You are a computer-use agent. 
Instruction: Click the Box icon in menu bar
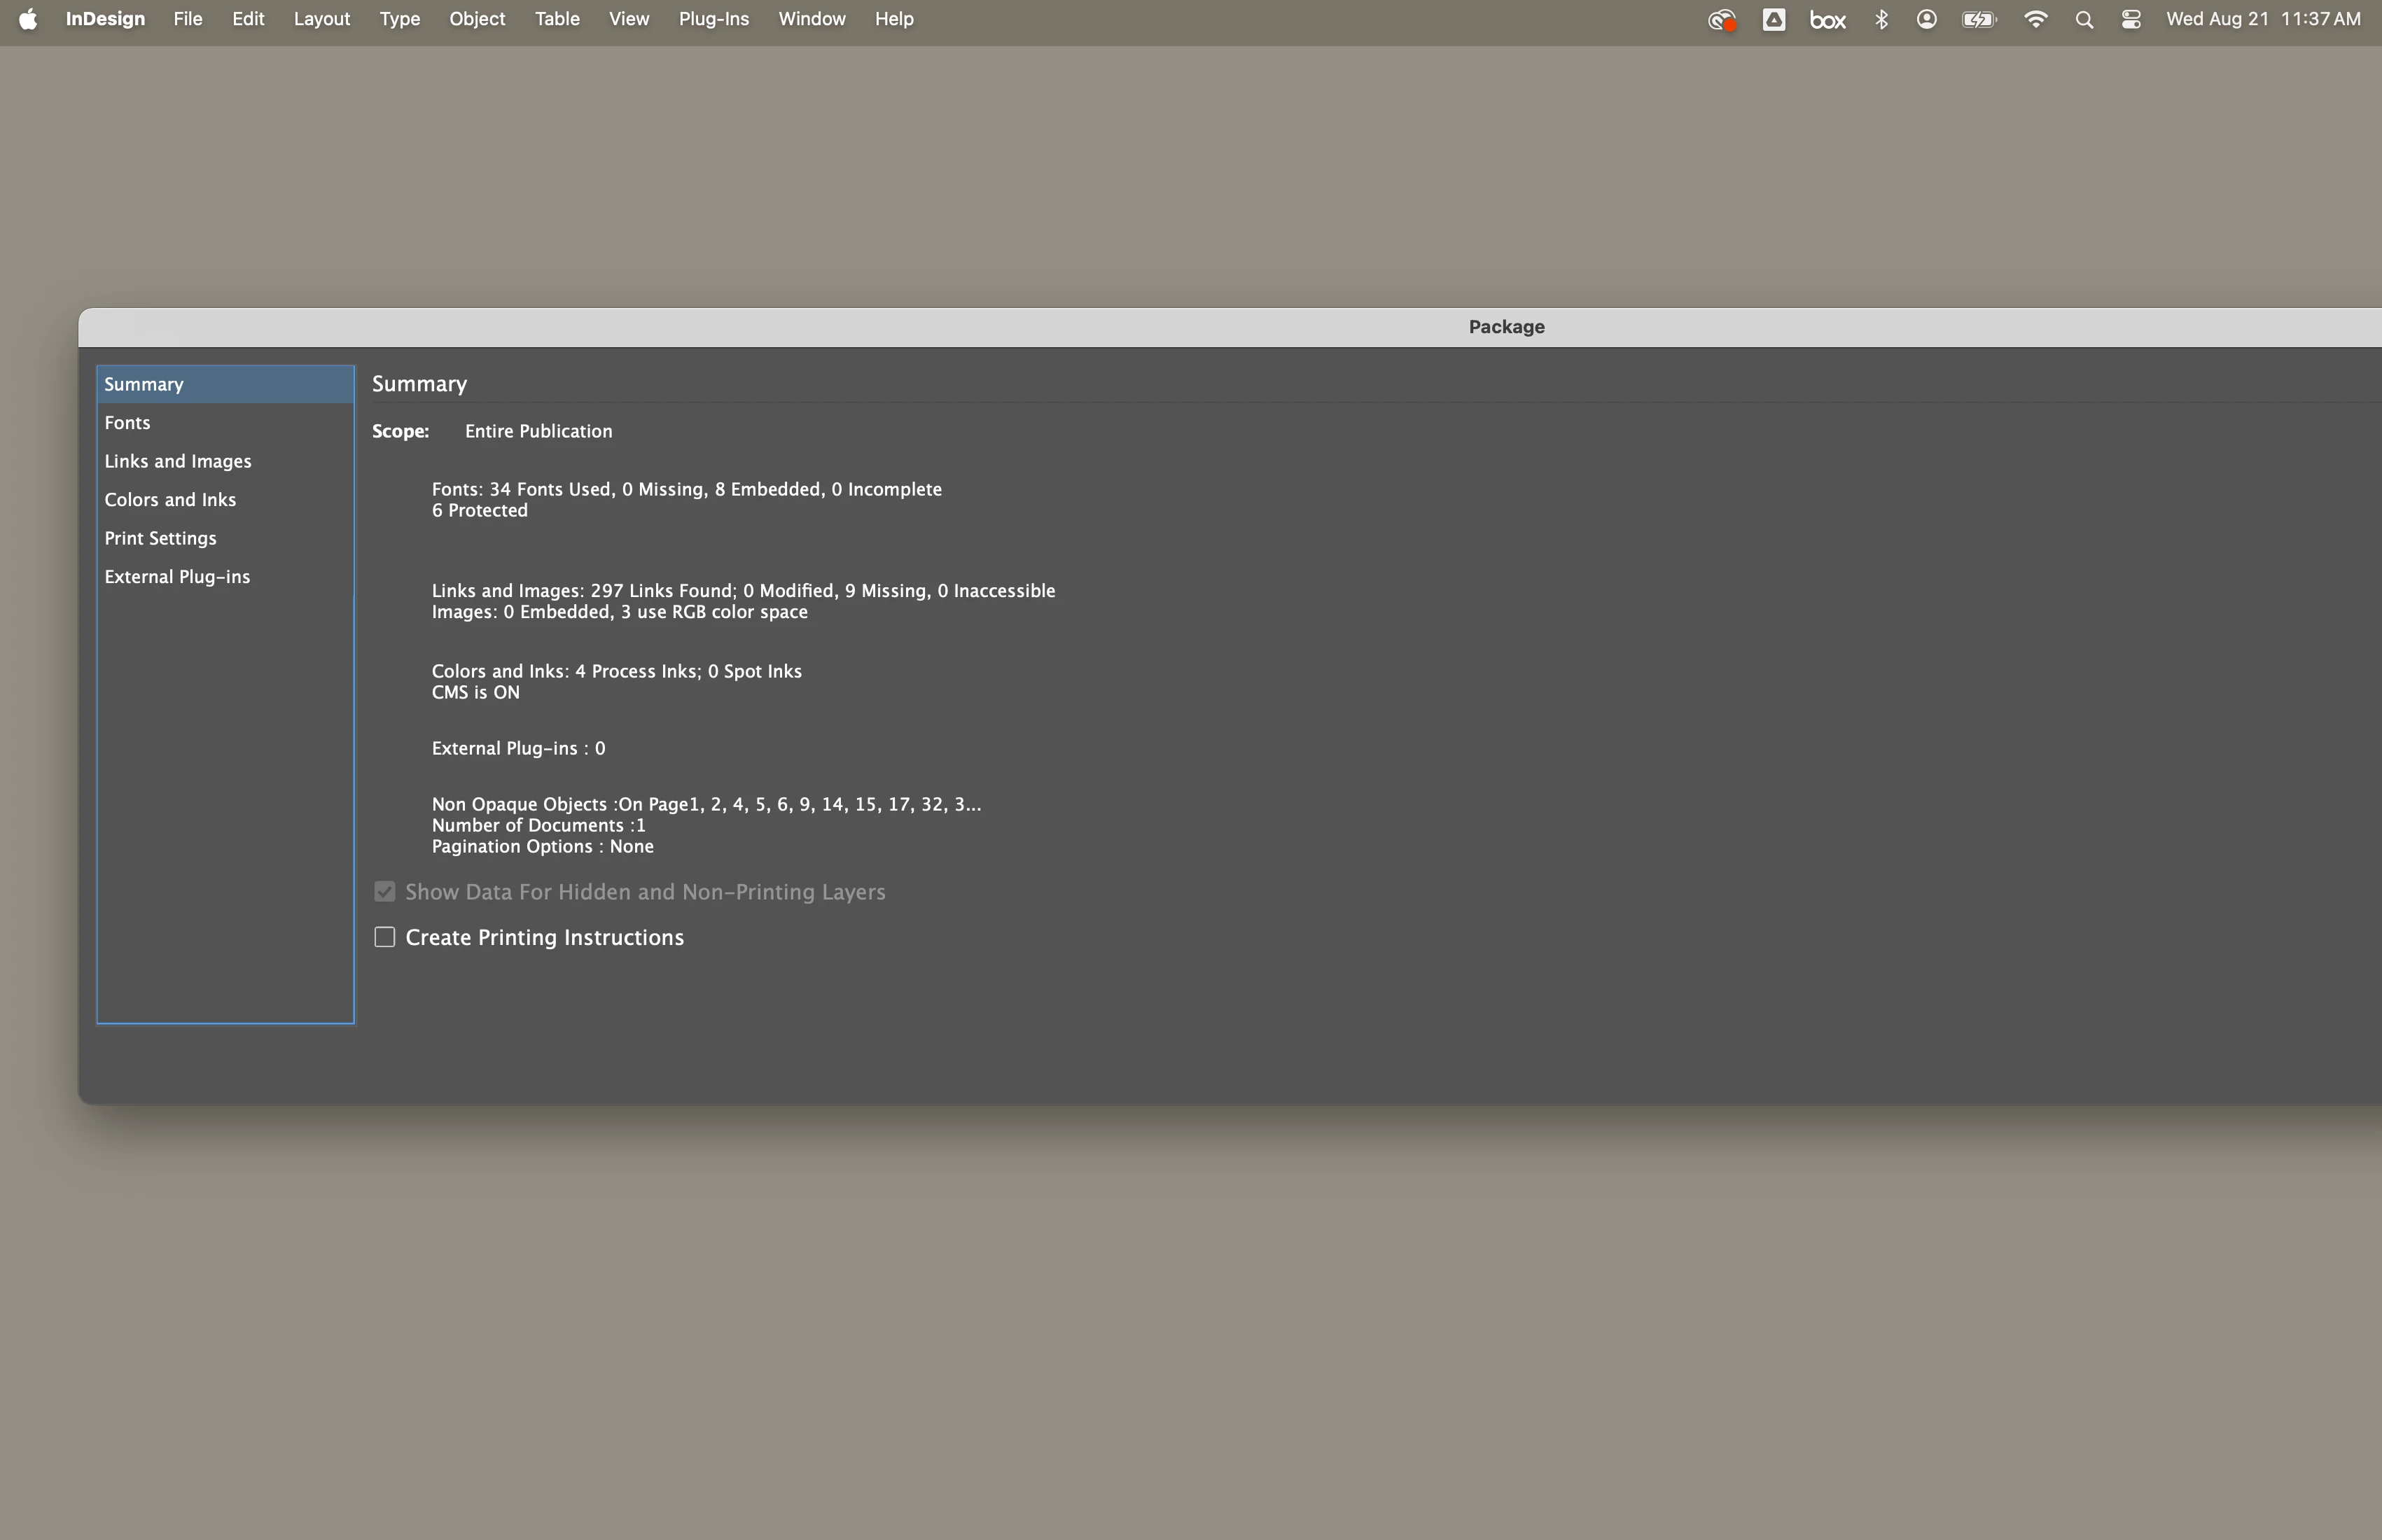[1827, 19]
